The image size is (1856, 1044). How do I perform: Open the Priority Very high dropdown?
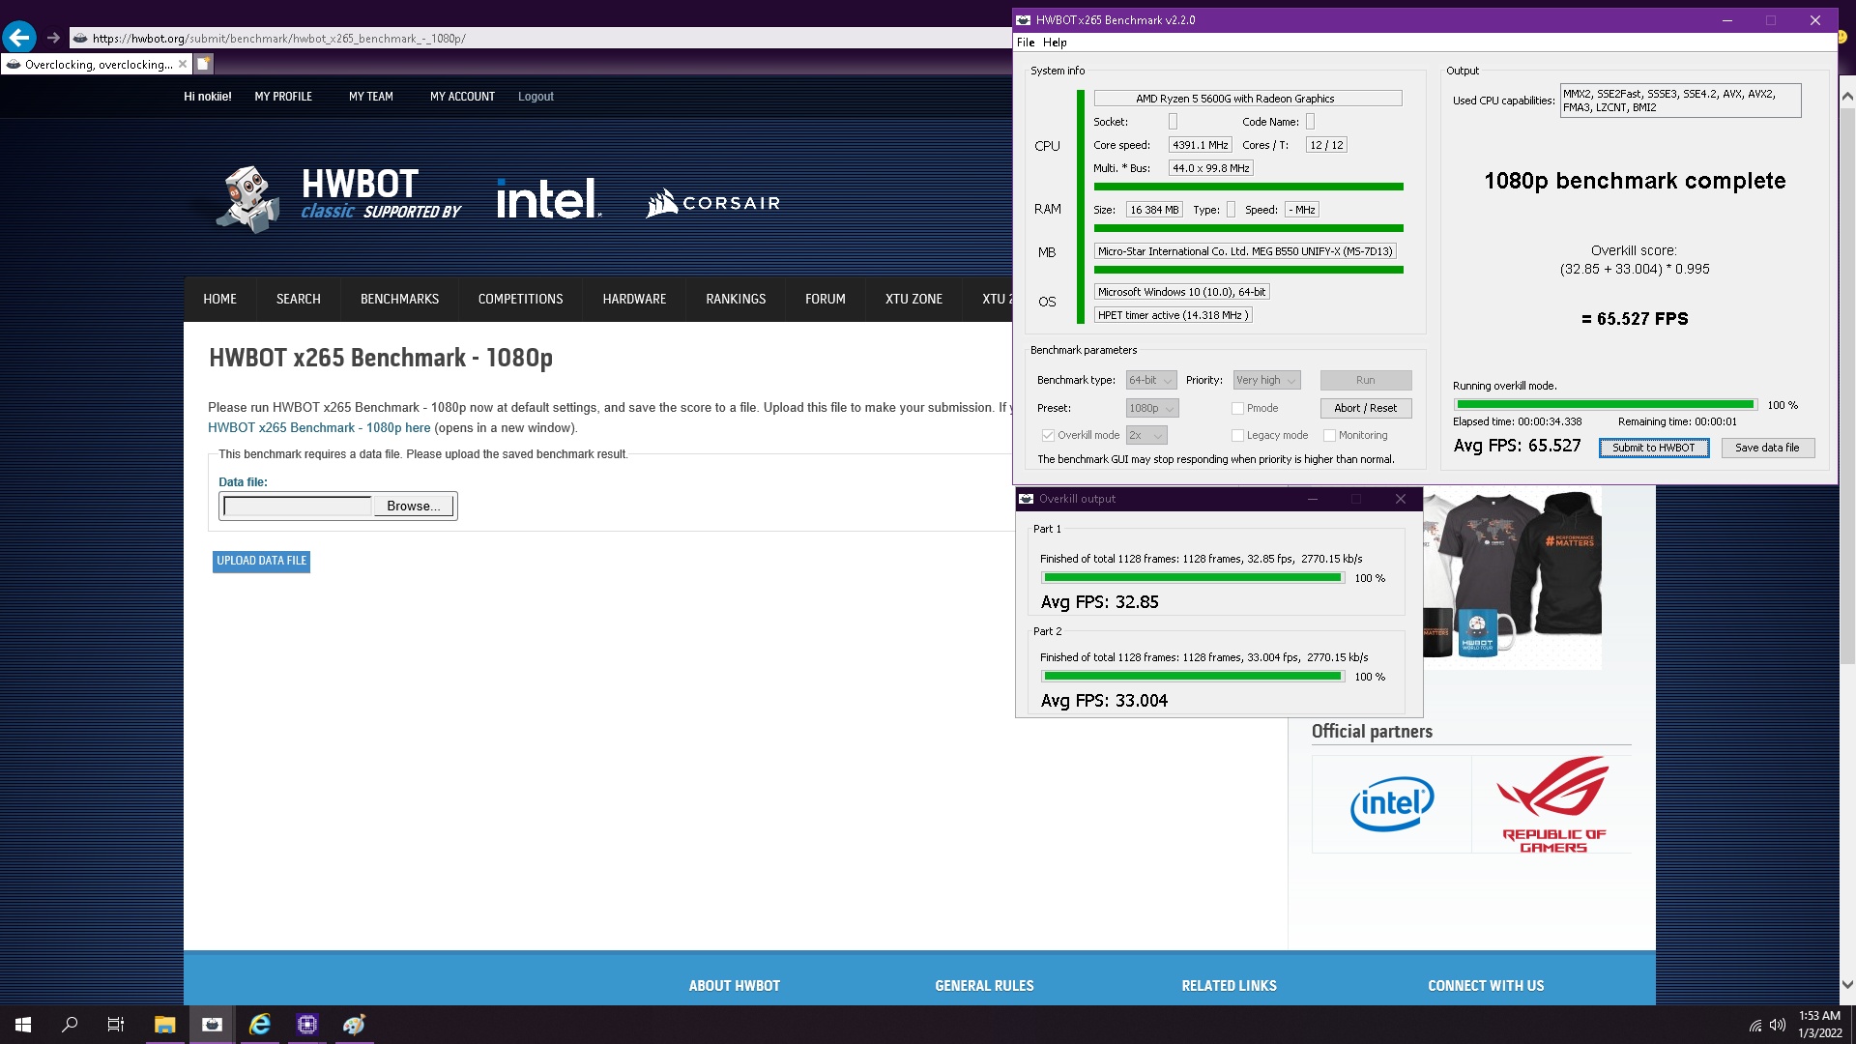click(1266, 380)
